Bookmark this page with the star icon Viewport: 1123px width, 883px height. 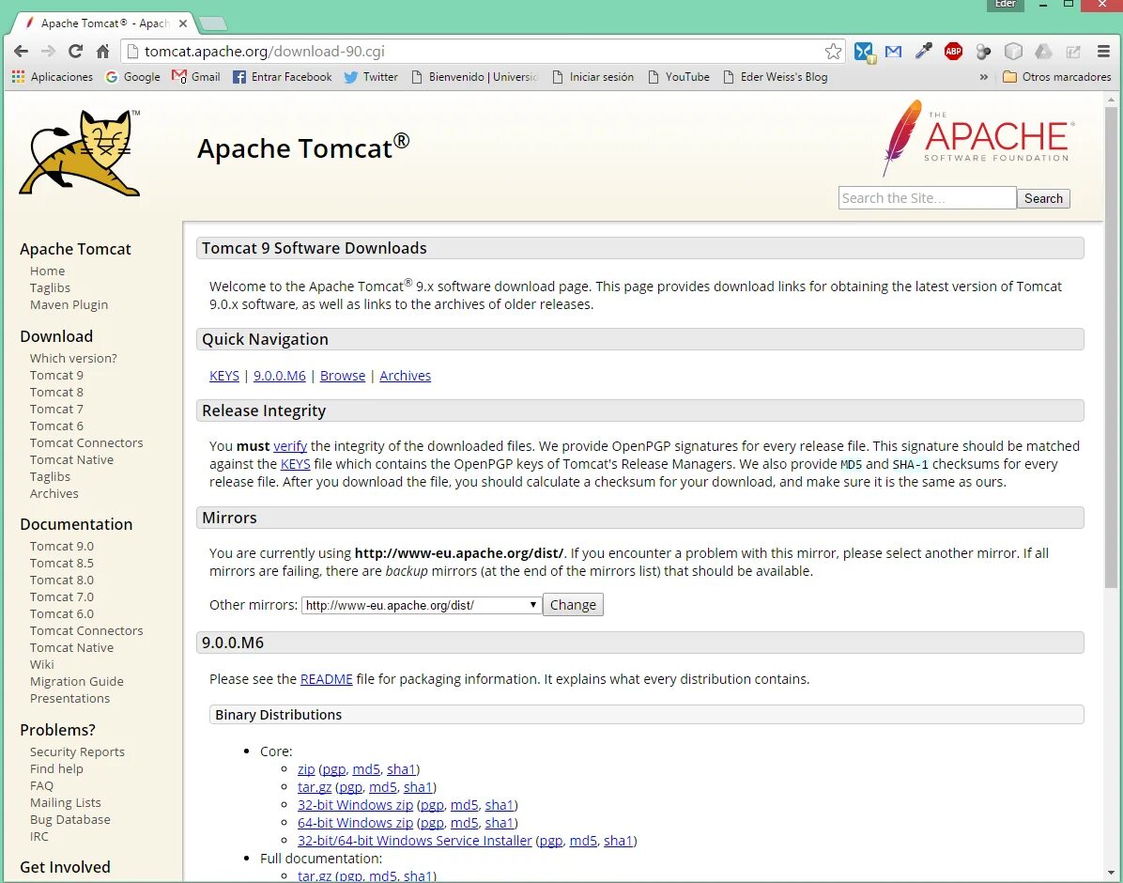(832, 52)
